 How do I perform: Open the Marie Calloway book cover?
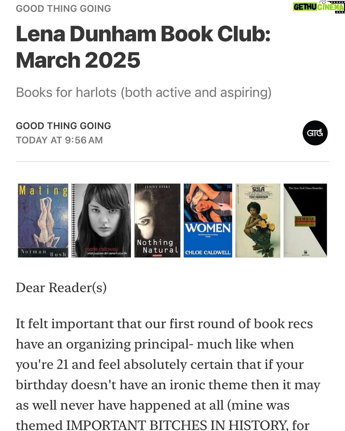[101, 220]
